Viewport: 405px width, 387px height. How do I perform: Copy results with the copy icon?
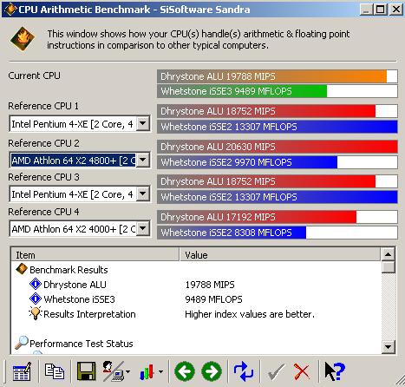(55, 371)
